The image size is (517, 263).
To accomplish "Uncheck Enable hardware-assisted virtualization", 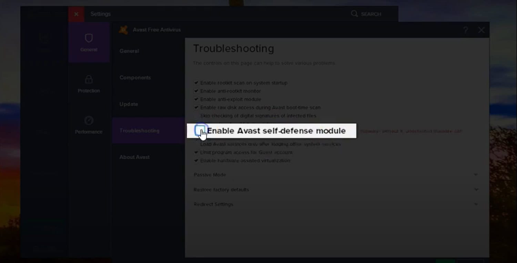I will click(x=196, y=161).
